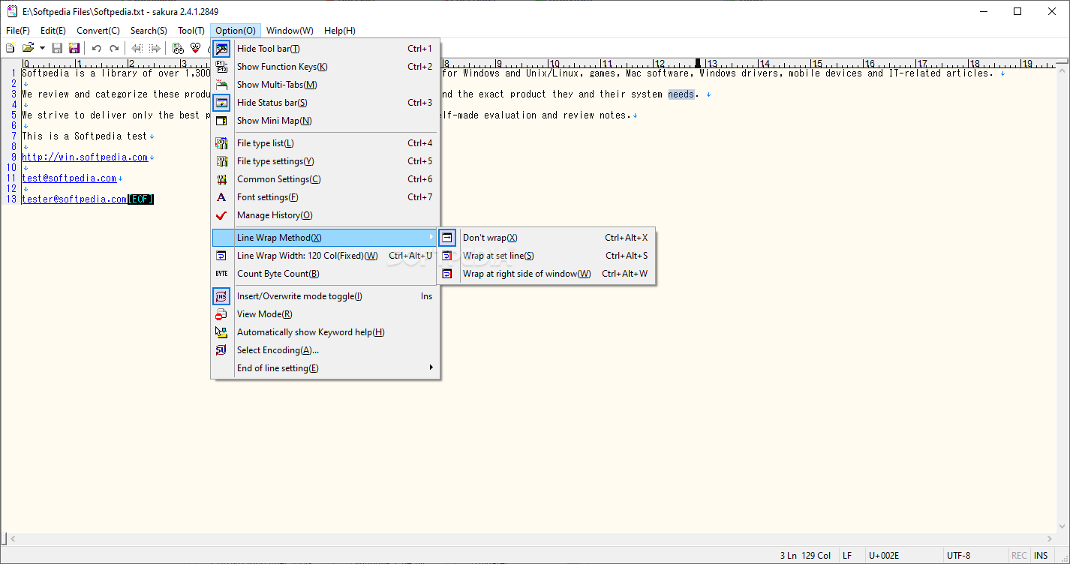Image resolution: width=1070 pixels, height=564 pixels.
Task: Click the Select Encoding menu icon
Action: 221,350
